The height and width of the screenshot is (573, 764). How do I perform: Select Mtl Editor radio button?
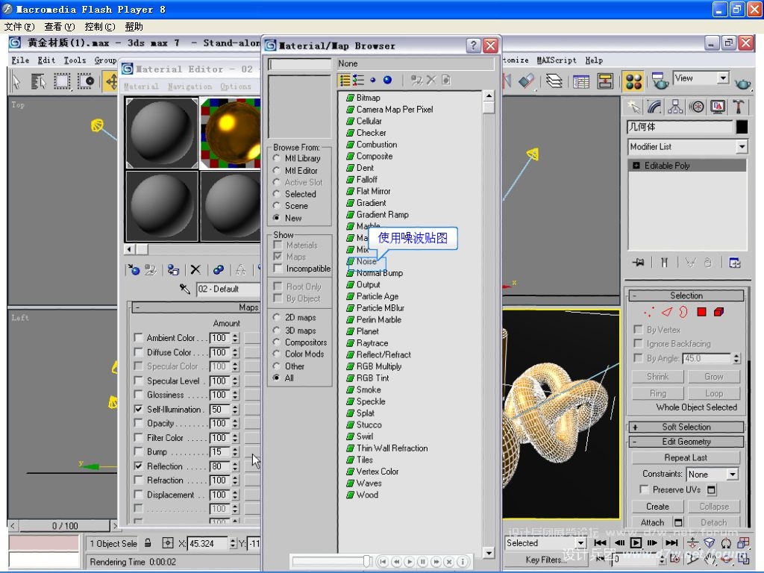[x=276, y=171]
